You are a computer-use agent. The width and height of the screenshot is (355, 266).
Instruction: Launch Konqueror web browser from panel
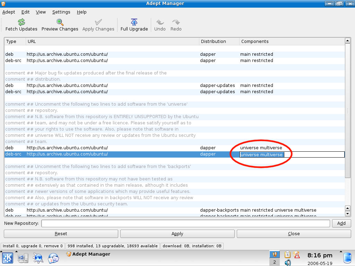(38, 258)
